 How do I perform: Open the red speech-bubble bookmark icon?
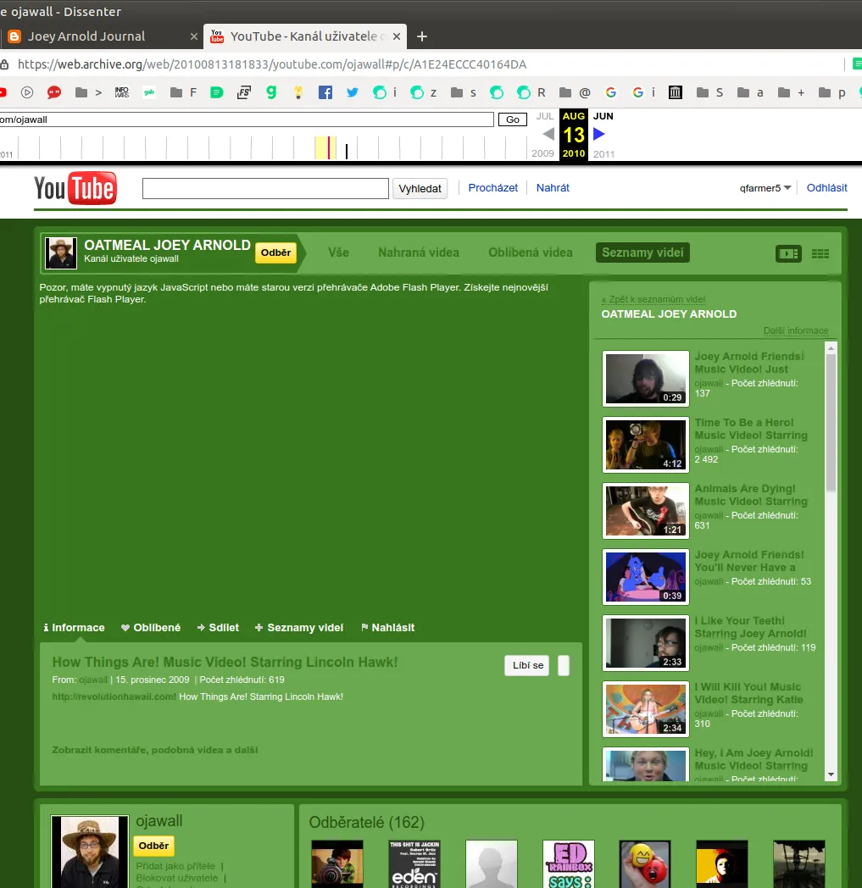tap(53, 92)
